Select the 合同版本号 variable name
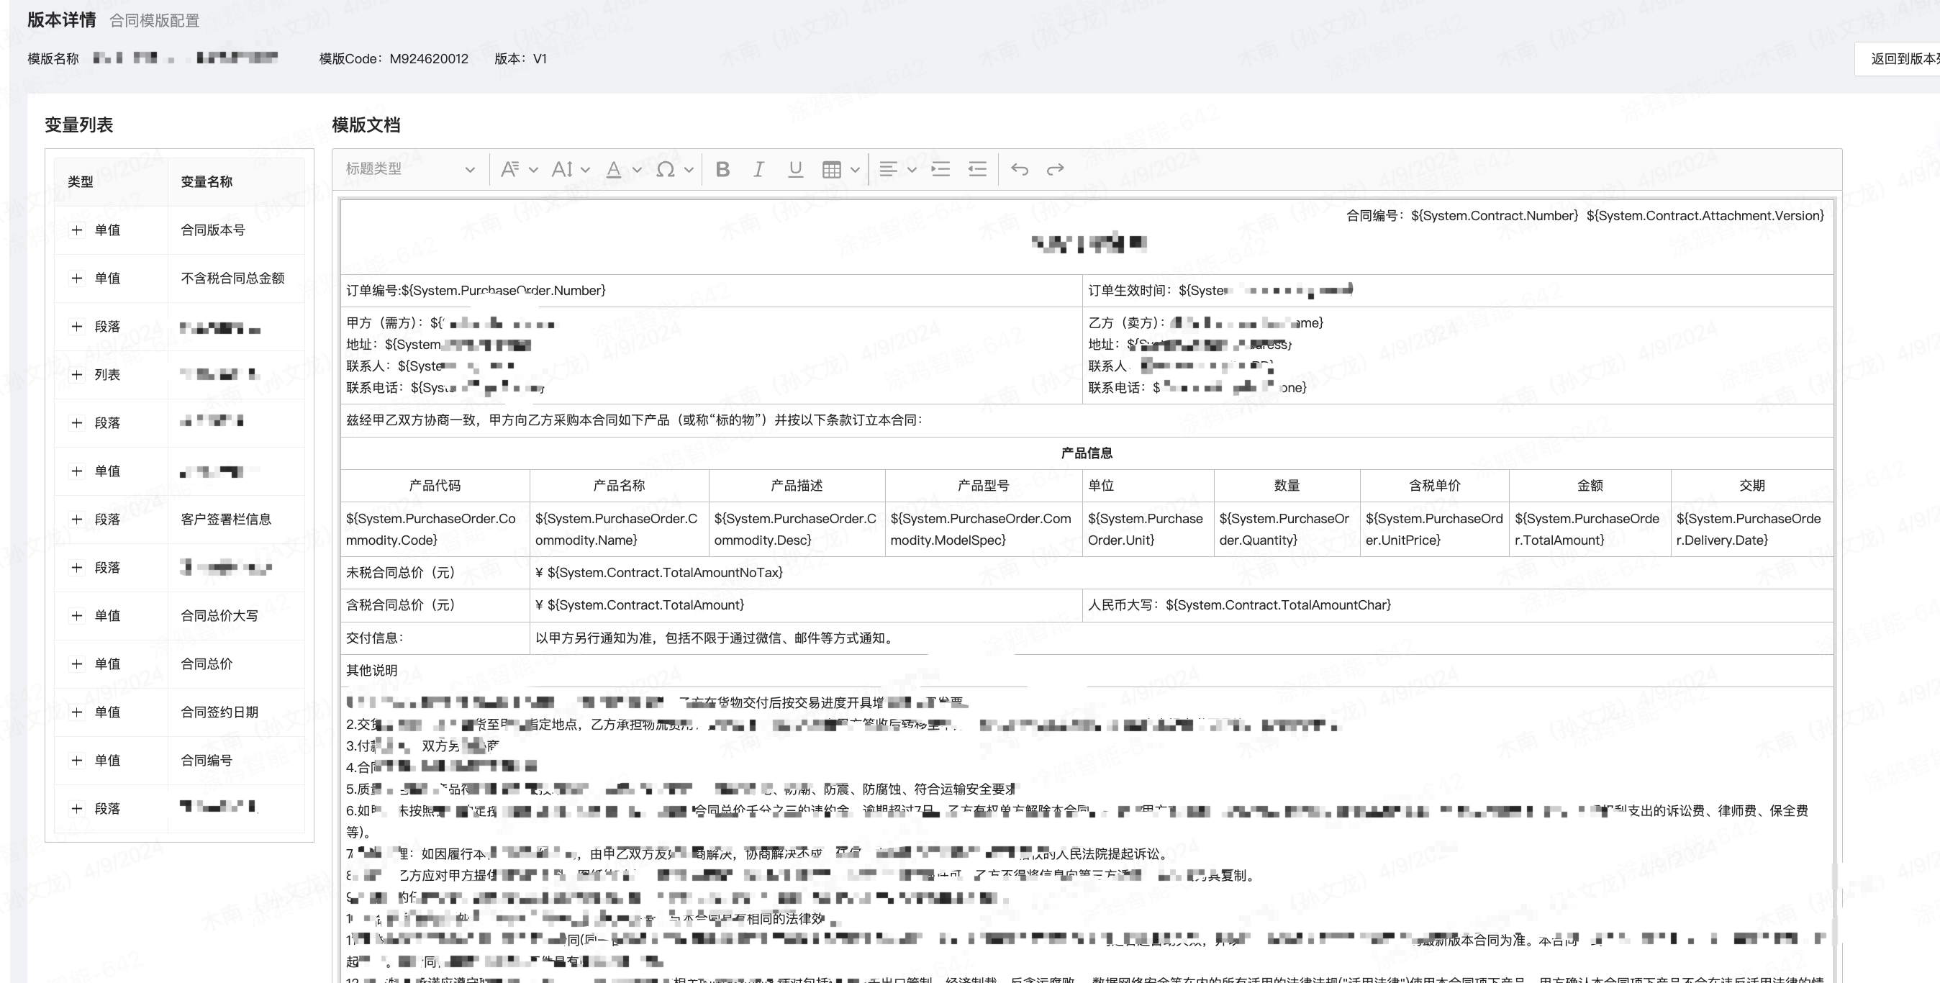 (x=213, y=230)
